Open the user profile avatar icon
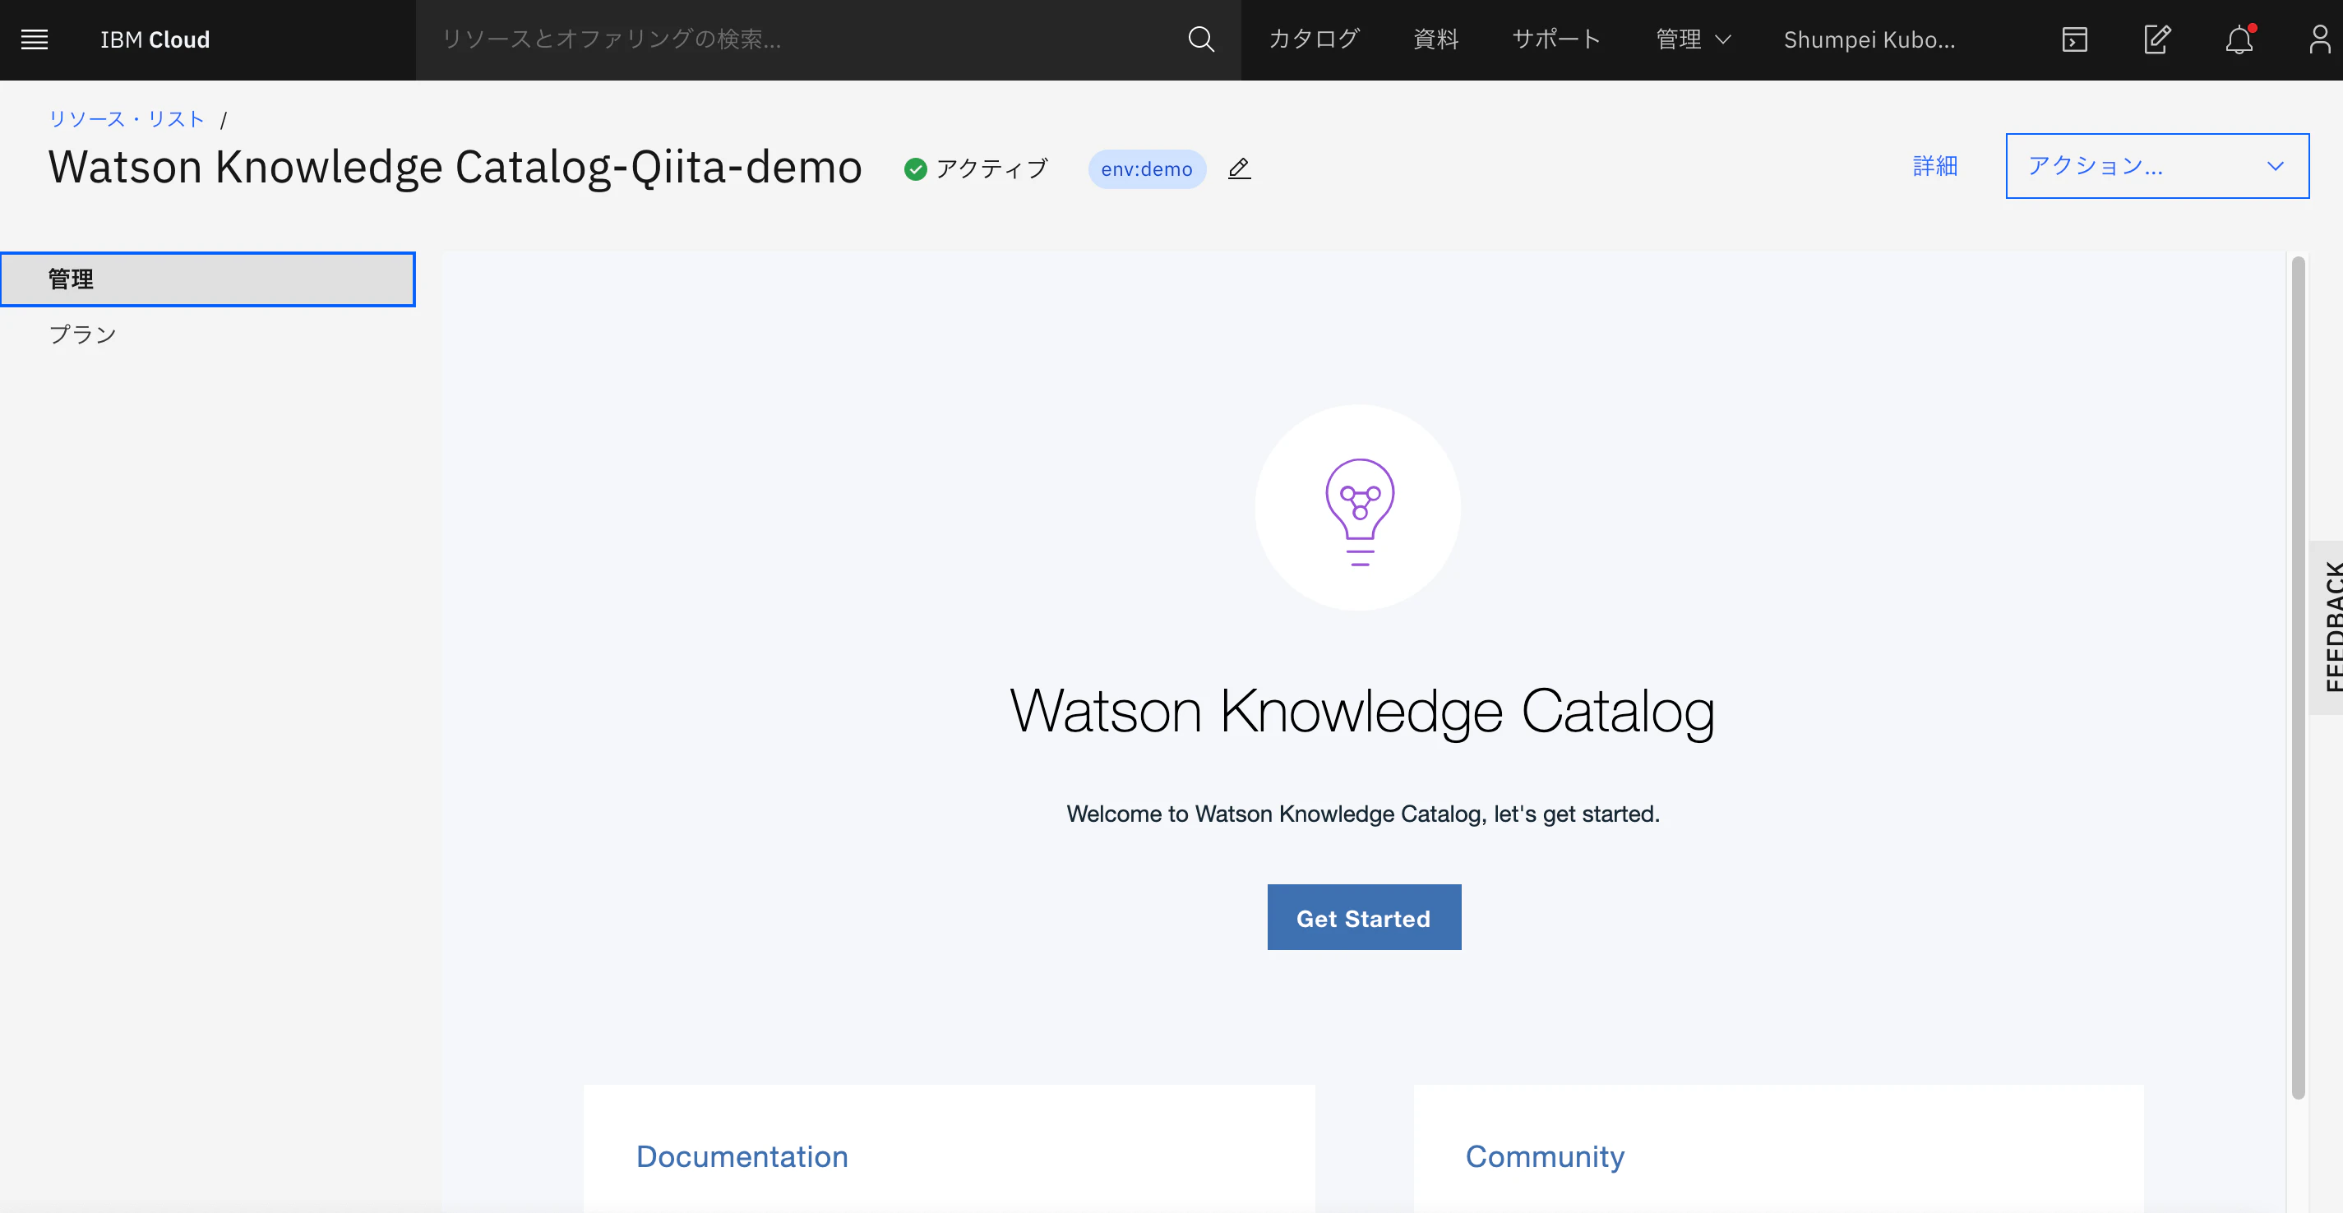2343x1213 pixels. point(2320,39)
